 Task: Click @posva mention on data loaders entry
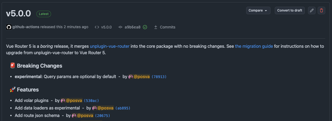coord(105,108)
